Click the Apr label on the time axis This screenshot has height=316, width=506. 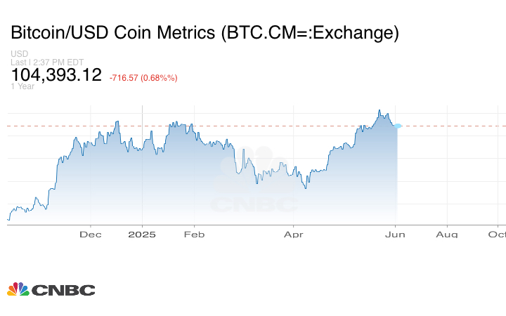click(294, 234)
